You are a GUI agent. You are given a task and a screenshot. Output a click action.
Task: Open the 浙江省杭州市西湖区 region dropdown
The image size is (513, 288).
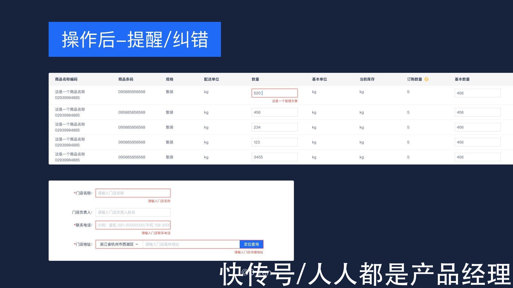[119, 244]
